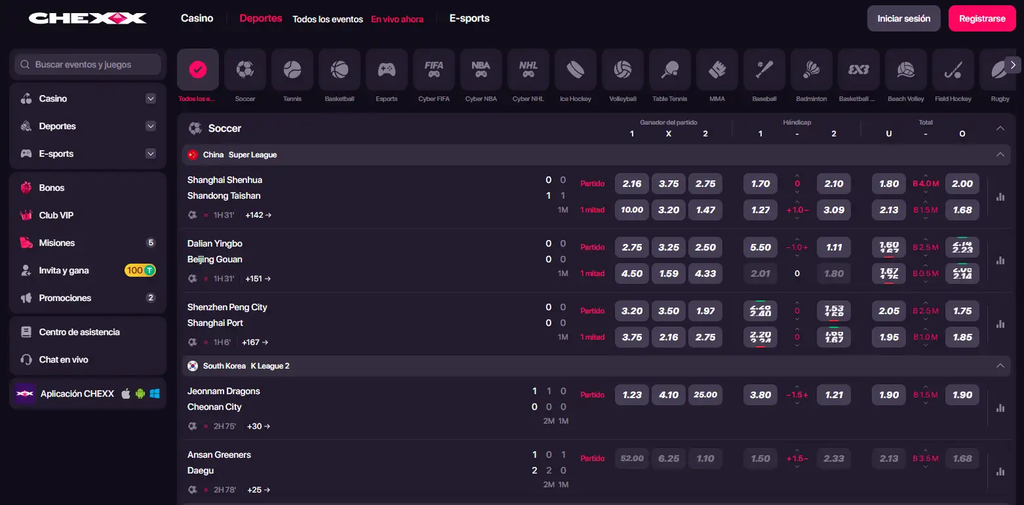The height and width of the screenshot is (505, 1024).
Task: Select the MMA glove icon
Action: tap(717, 70)
